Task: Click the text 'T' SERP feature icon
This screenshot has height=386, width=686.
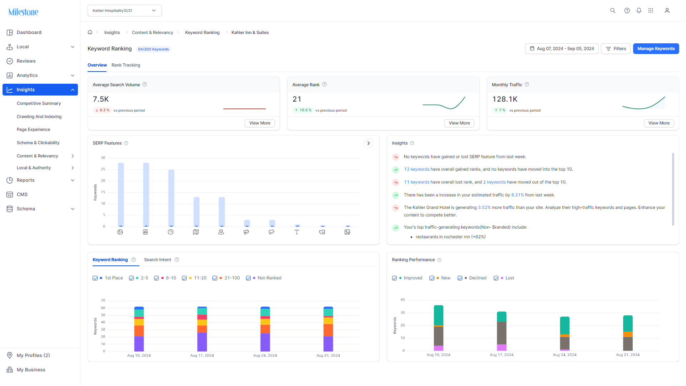Action: pyautogui.click(x=297, y=232)
